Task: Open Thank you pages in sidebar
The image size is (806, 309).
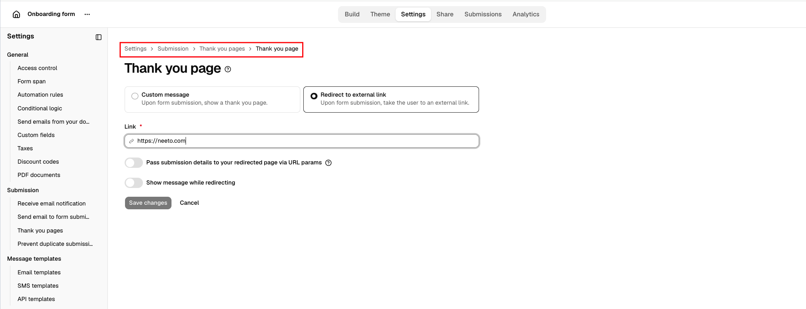Action: [40, 231]
